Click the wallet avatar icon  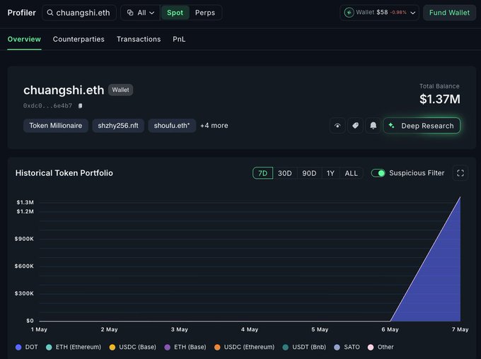(x=349, y=13)
